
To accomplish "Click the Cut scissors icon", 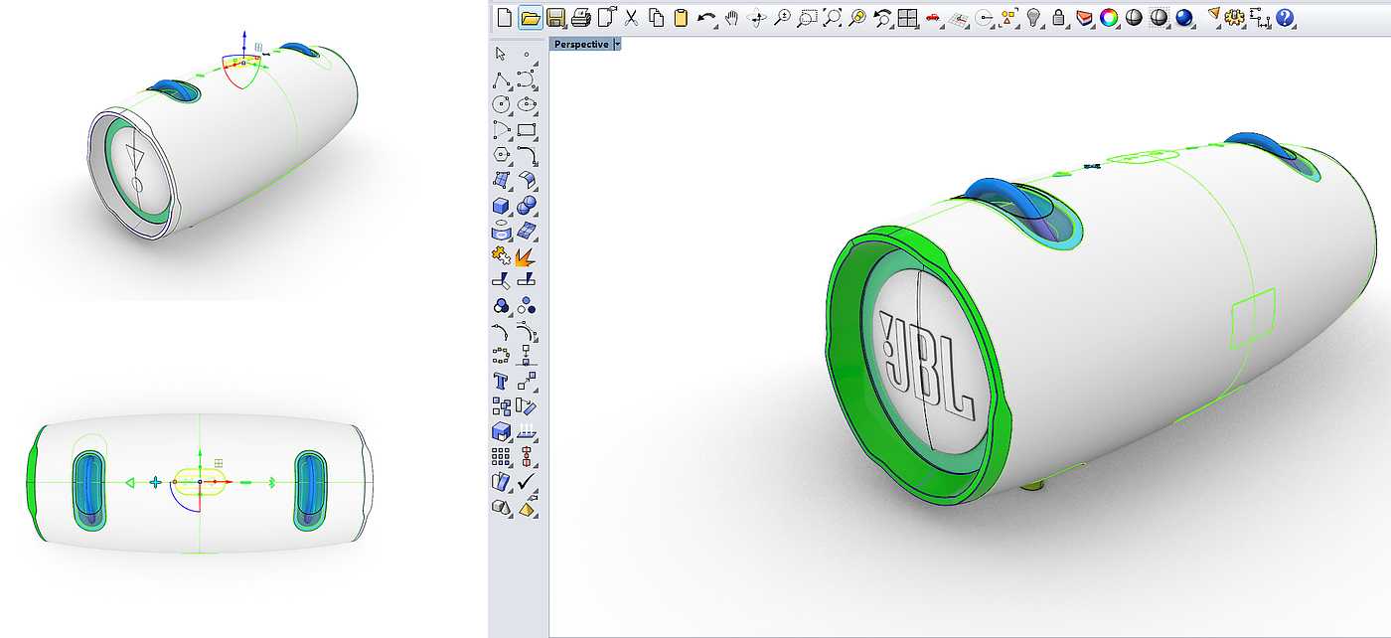I will [631, 17].
